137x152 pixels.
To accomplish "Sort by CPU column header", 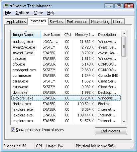I will pyautogui.click(x=68, y=35).
